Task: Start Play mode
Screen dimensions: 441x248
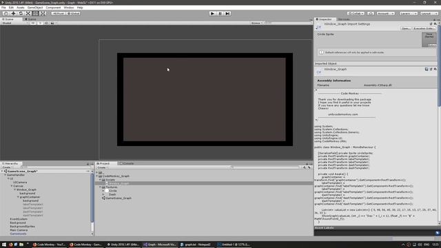Action: (213, 14)
